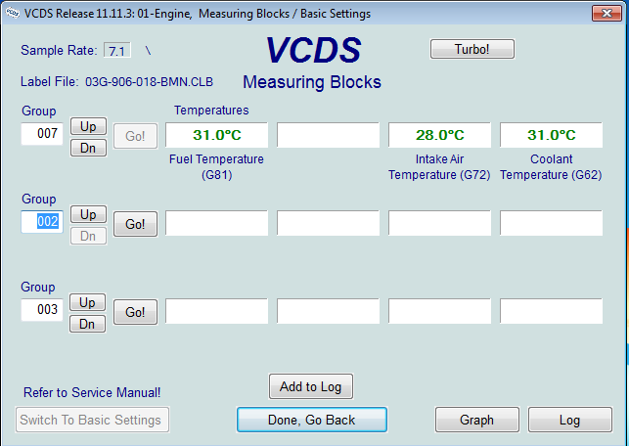Click the Group 003 number field
Screen dimensions: 629x446
click(x=42, y=310)
